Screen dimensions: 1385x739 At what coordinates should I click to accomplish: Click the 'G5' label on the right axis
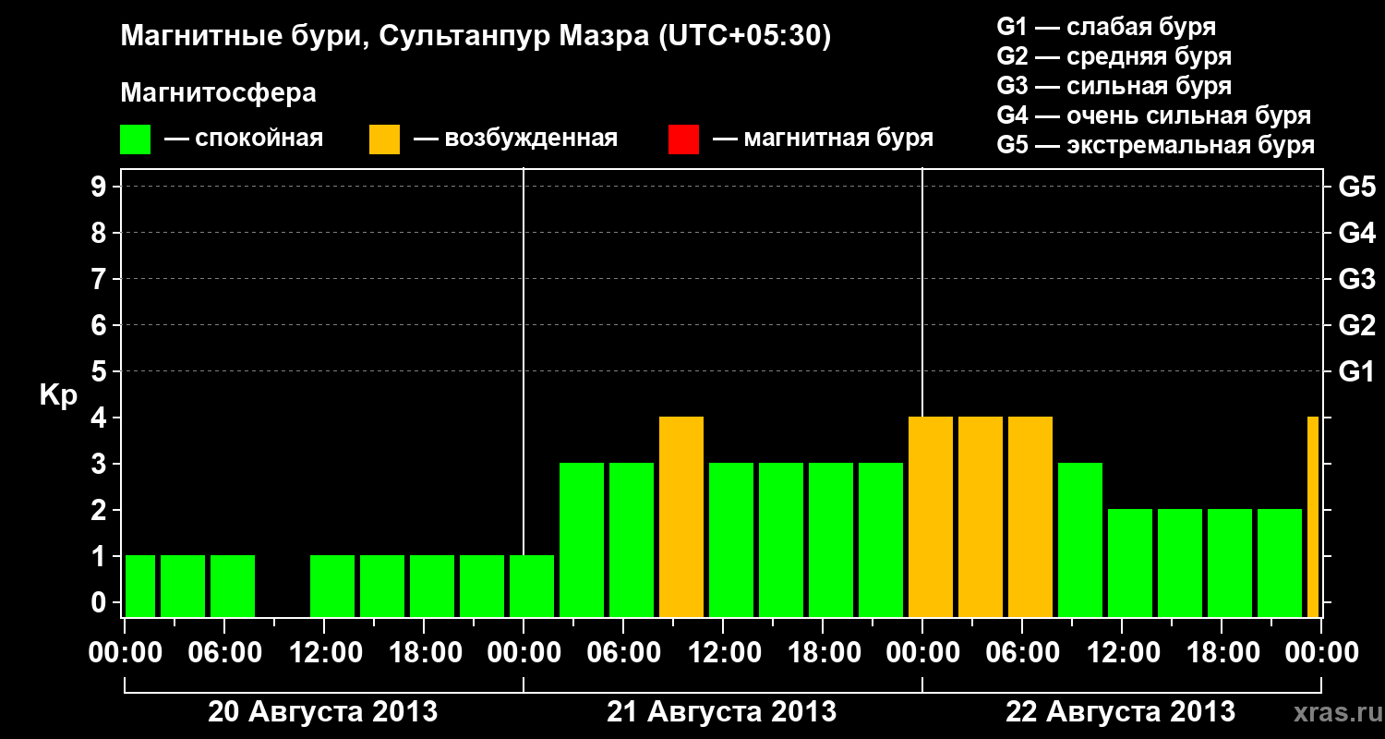pos(1356,187)
